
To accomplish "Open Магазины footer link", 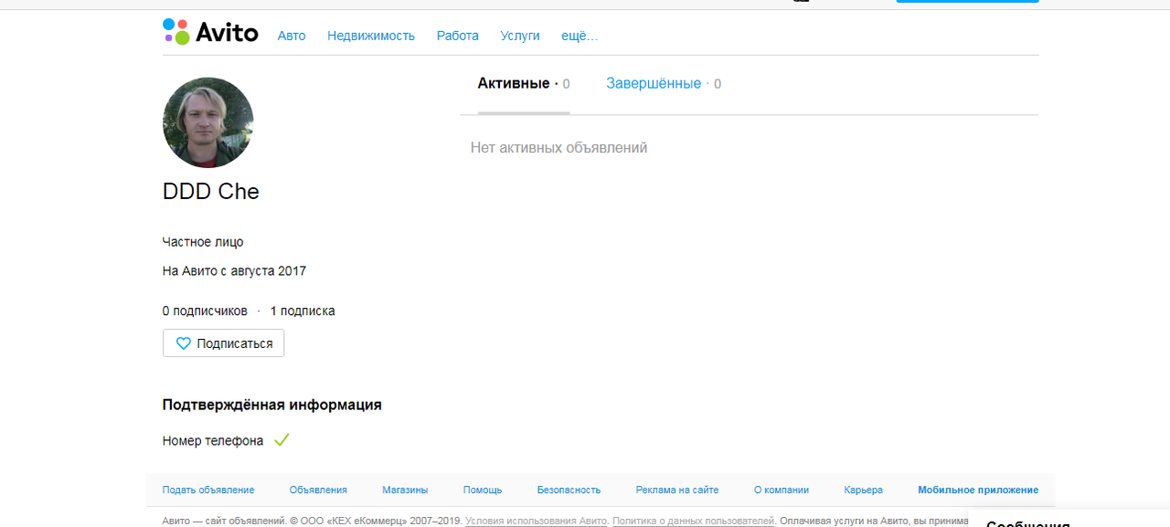I will coord(405,490).
